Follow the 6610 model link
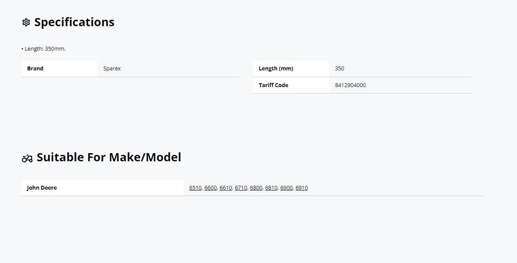Screen dimensions: 517x263 coord(226,187)
